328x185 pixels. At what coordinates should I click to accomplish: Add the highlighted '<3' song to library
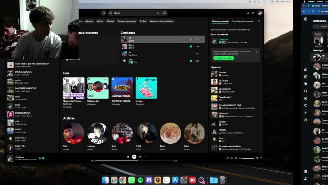pyautogui.click(x=191, y=39)
